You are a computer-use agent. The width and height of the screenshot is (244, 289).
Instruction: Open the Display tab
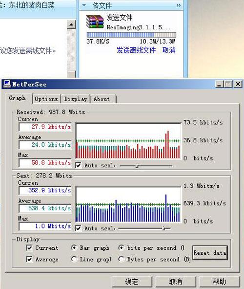coord(76,99)
